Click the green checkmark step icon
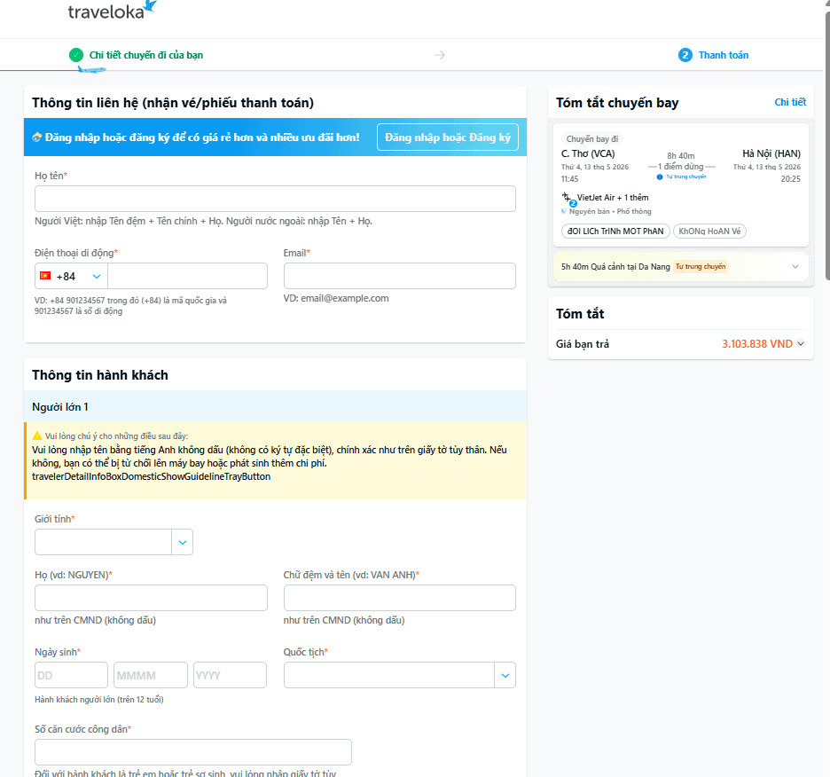The height and width of the screenshot is (777, 830). pos(76,55)
